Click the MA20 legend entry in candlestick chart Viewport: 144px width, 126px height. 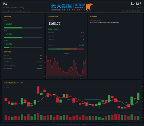(6, 87)
